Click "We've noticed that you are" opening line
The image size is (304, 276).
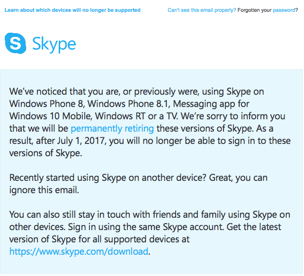(x=64, y=91)
